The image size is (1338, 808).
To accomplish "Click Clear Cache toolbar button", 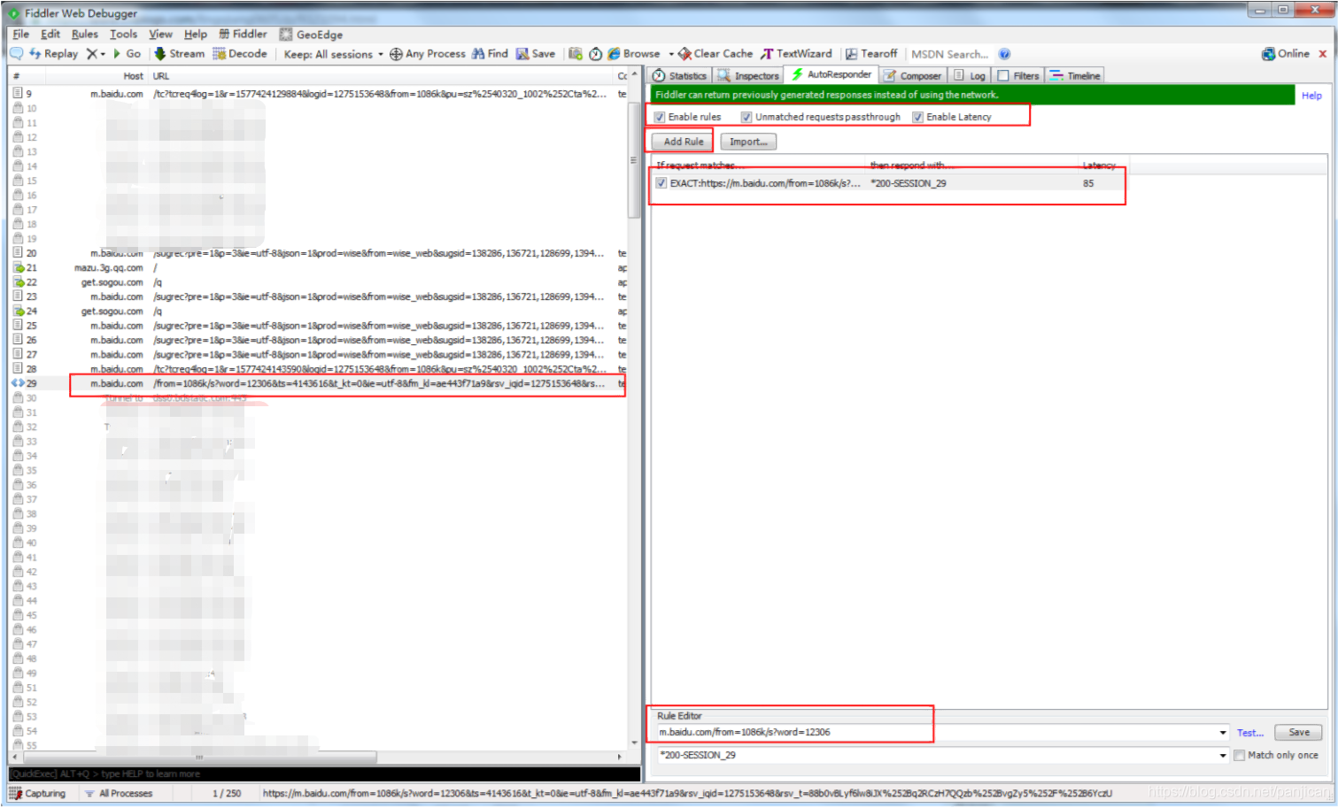I will coord(715,54).
